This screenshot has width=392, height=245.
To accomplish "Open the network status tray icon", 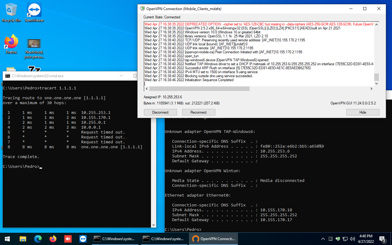I will coord(345,239).
